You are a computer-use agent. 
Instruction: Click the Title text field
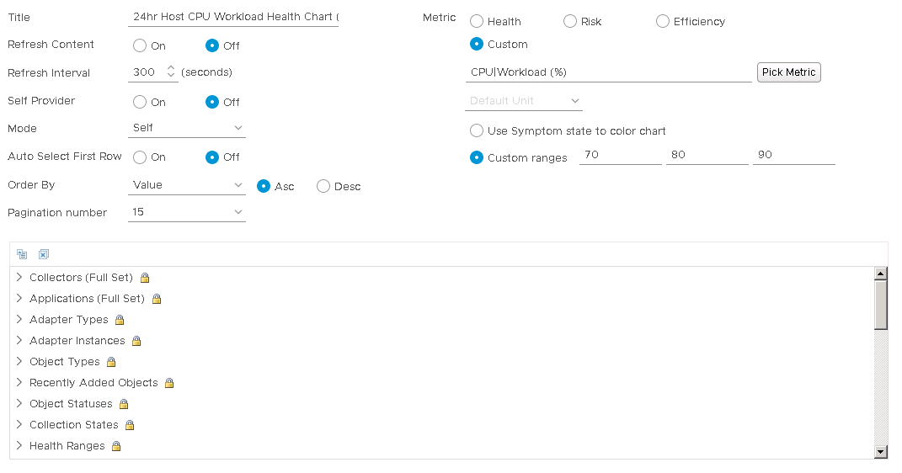(x=233, y=17)
